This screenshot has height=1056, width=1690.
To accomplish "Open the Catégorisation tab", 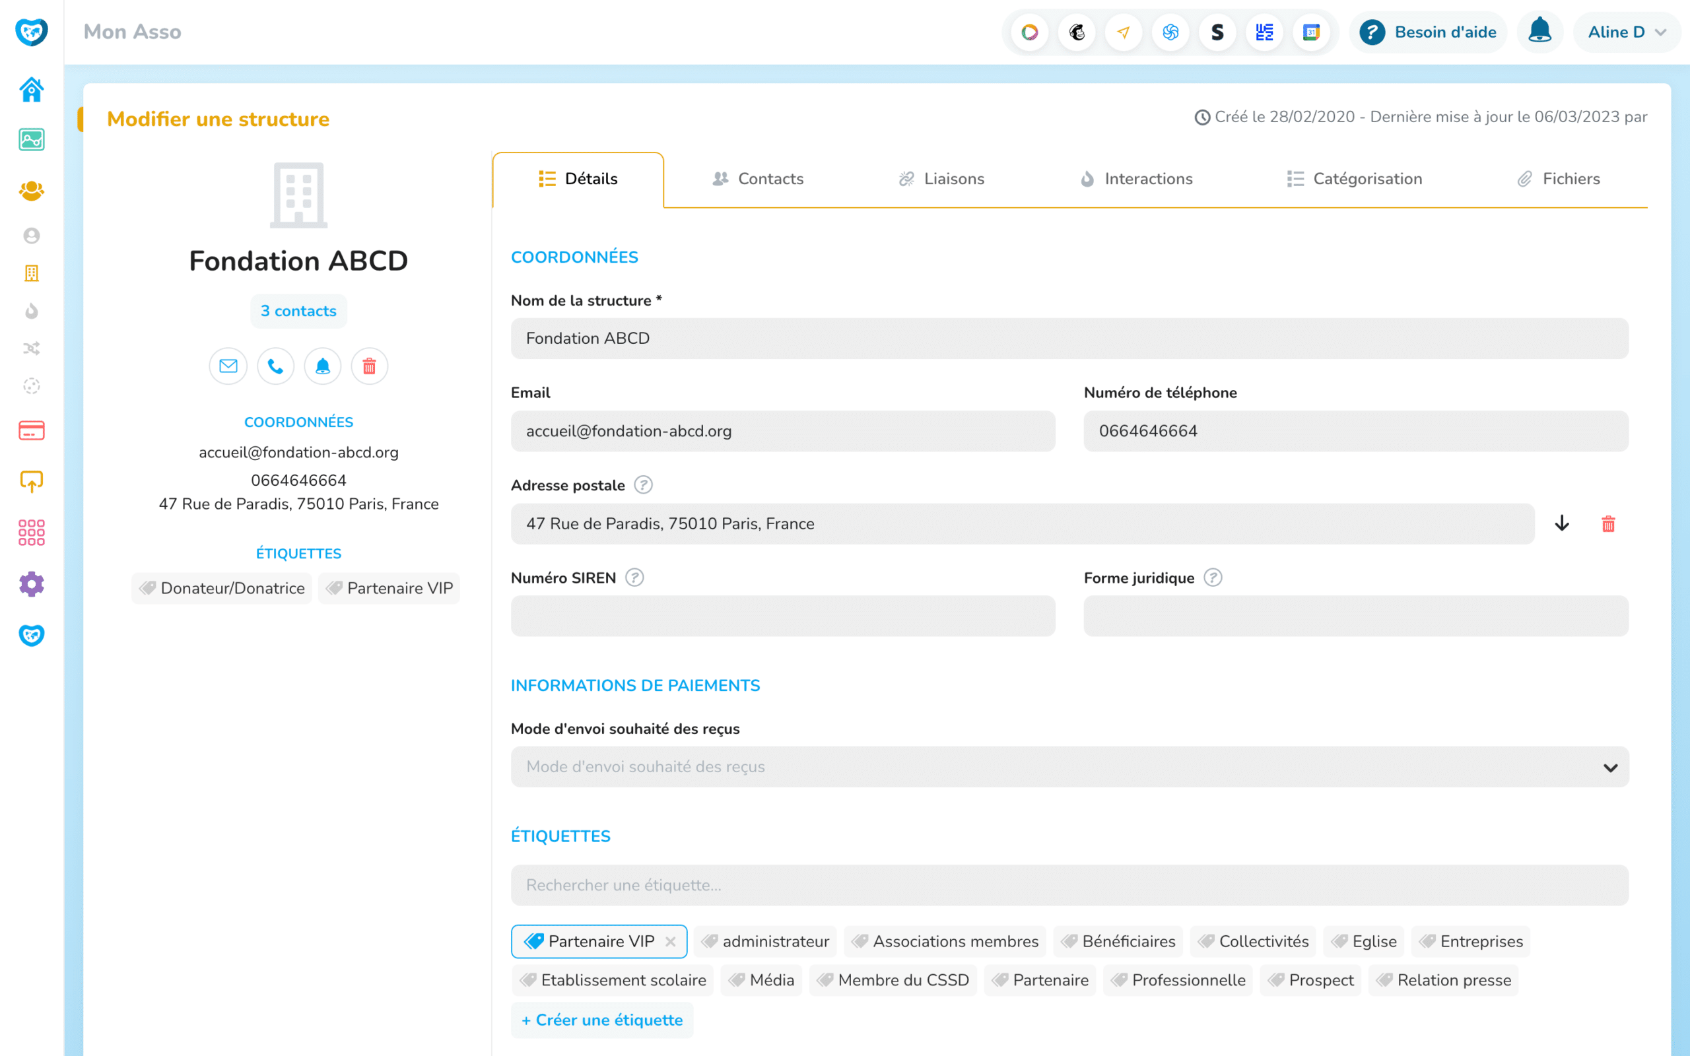I will 1355,179.
